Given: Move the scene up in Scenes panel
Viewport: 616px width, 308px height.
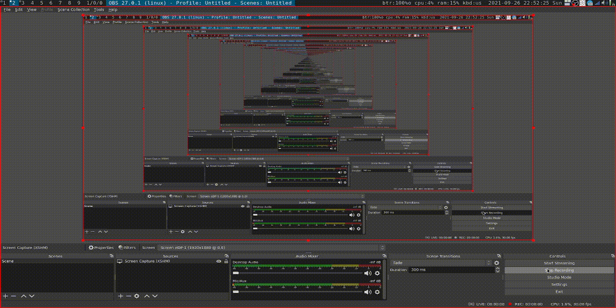Looking at the screenshot, I should coord(24,296).
